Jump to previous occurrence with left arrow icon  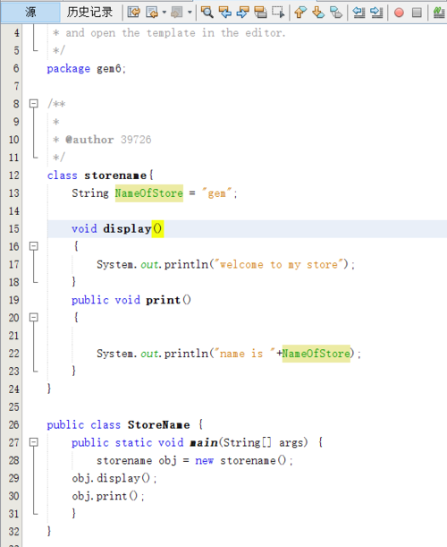point(225,13)
